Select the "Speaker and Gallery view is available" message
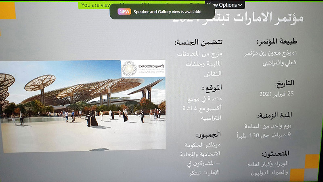Viewport: 323px width, 182px height. (167, 12)
